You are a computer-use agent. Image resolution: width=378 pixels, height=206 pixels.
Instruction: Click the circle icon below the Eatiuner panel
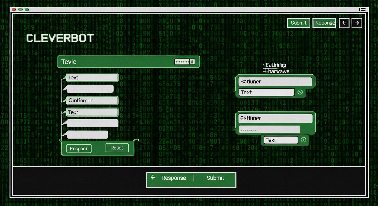click(x=304, y=140)
